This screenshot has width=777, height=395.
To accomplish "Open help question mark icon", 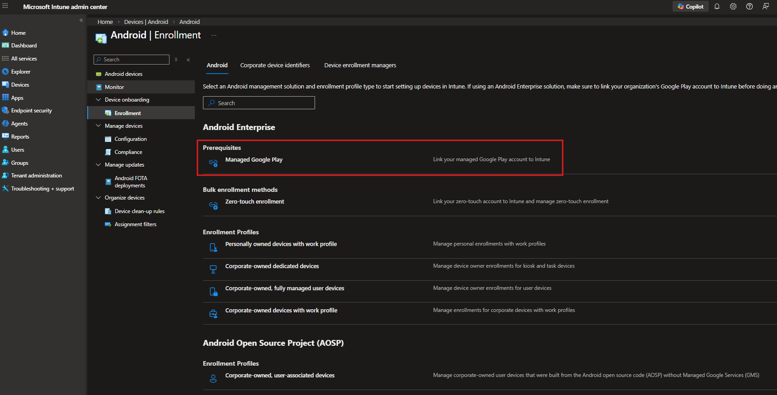I will pos(749,6).
